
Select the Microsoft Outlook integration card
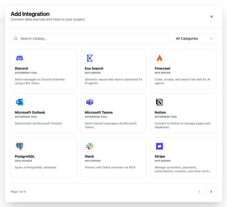44,113
